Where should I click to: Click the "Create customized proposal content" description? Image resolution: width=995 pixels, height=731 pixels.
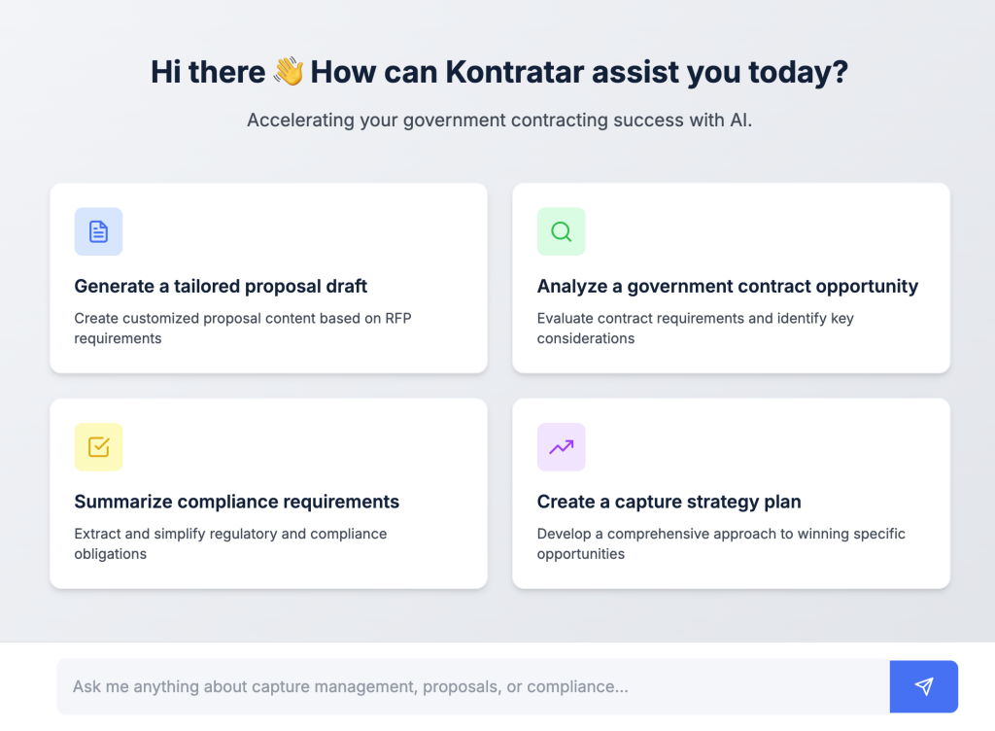coord(242,328)
